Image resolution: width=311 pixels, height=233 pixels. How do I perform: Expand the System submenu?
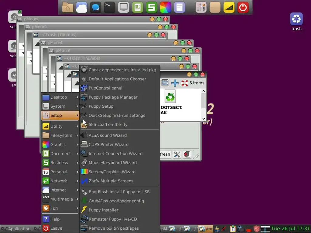(60, 106)
